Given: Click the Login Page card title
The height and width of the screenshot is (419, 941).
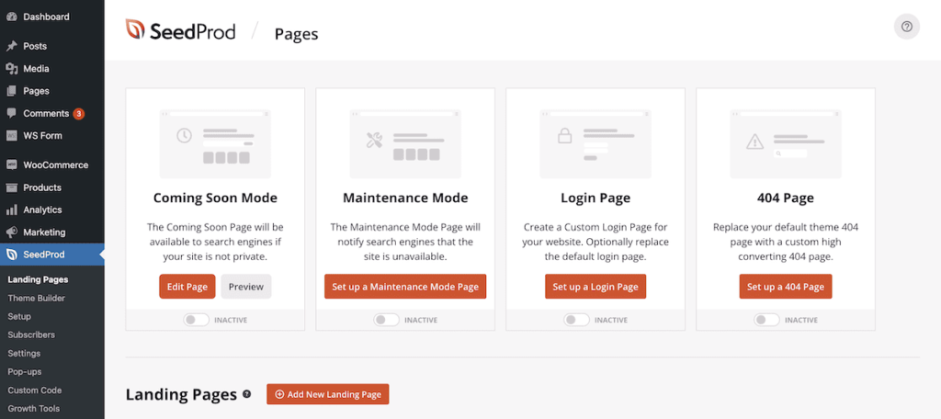Looking at the screenshot, I should (595, 198).
